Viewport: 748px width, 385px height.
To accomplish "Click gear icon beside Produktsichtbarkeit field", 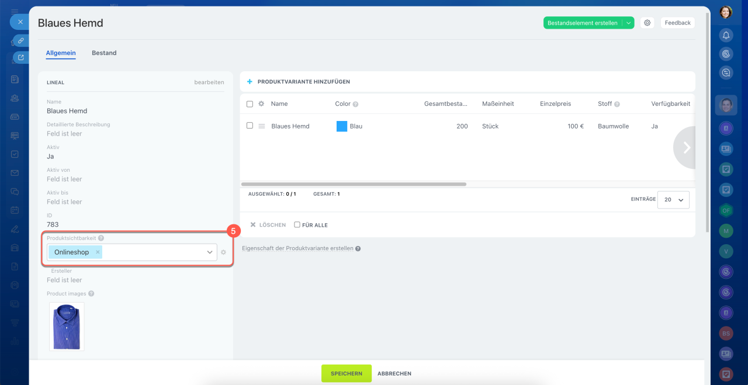I will pos(223,252).
